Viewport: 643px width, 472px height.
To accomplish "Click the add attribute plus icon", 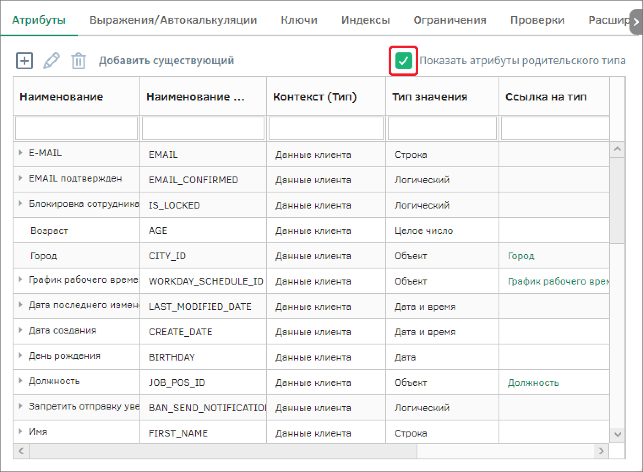I will click(25, 61).
